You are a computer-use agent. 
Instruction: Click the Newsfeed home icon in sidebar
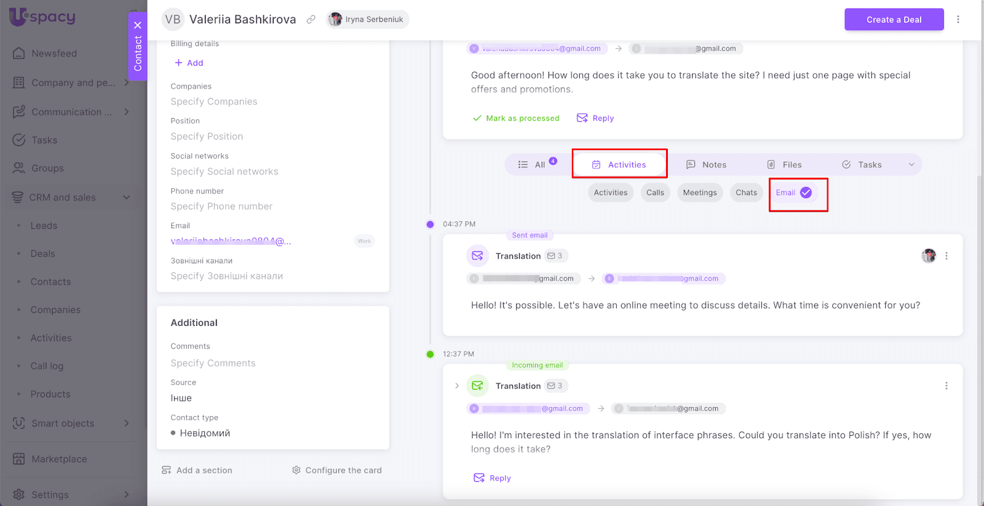19,53
